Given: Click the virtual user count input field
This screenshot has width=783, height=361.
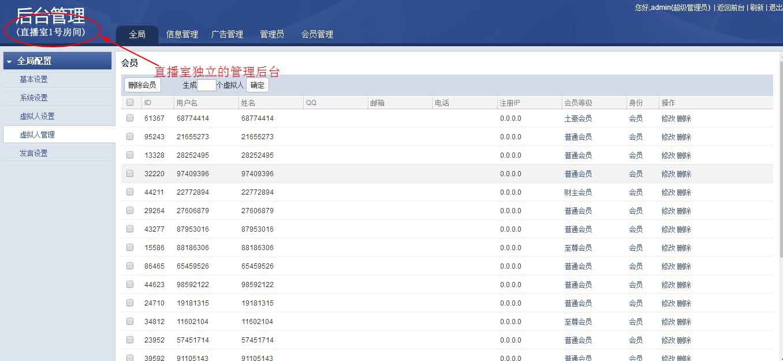Looking at the screenshot, I should 206,85.
